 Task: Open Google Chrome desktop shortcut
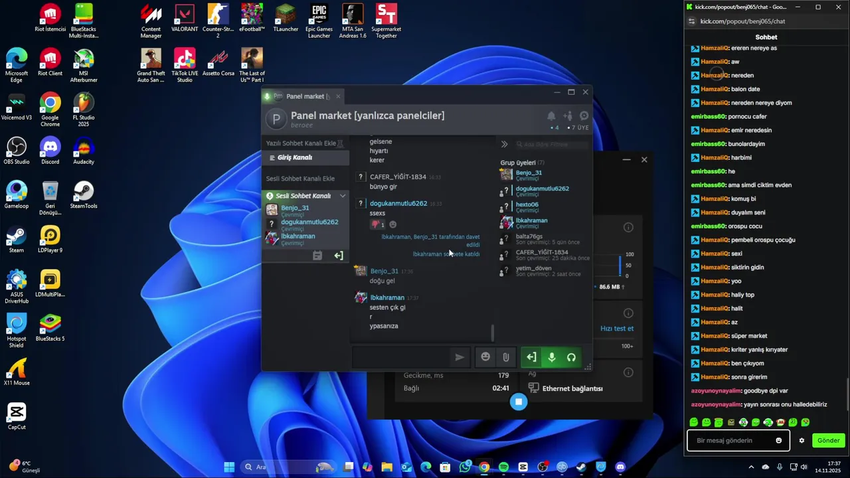50,110
